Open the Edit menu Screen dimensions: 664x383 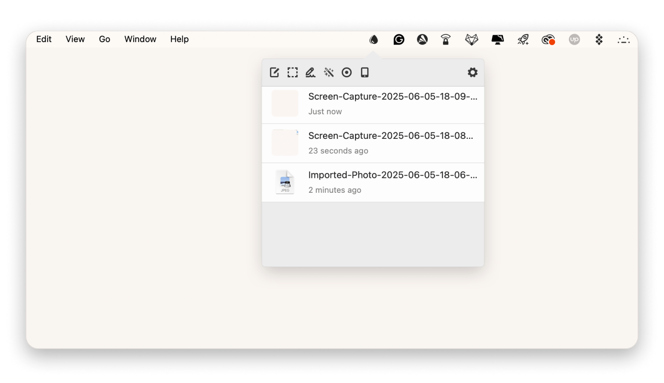pyautogui.click(x=44, y=39)
